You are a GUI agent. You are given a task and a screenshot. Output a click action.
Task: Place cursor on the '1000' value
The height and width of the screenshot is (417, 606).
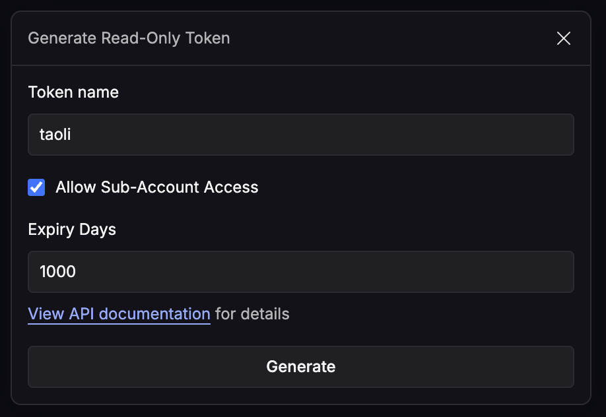(x=58, y=271)
